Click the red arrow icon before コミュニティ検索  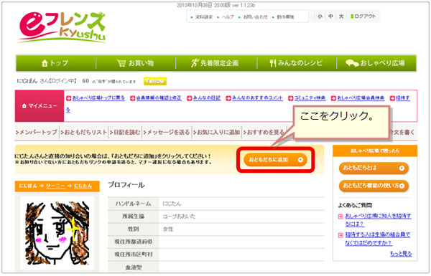pos(290,98)
